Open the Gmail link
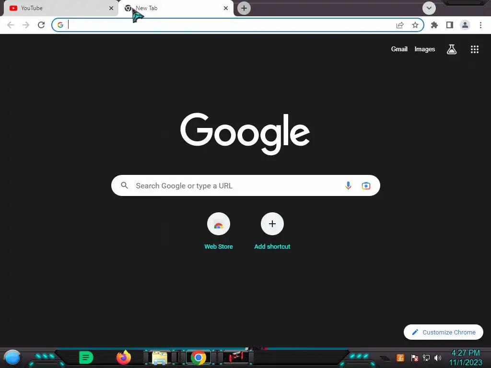 399,49
